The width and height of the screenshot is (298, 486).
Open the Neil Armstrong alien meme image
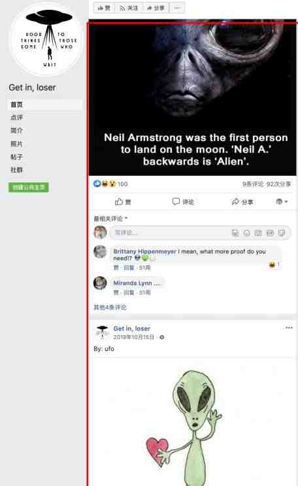point(193,97)
